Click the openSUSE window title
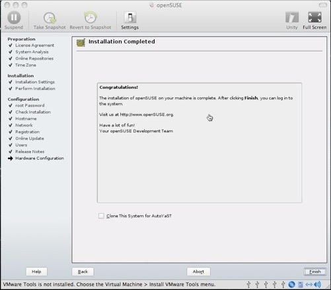 [x=169, y=5]
